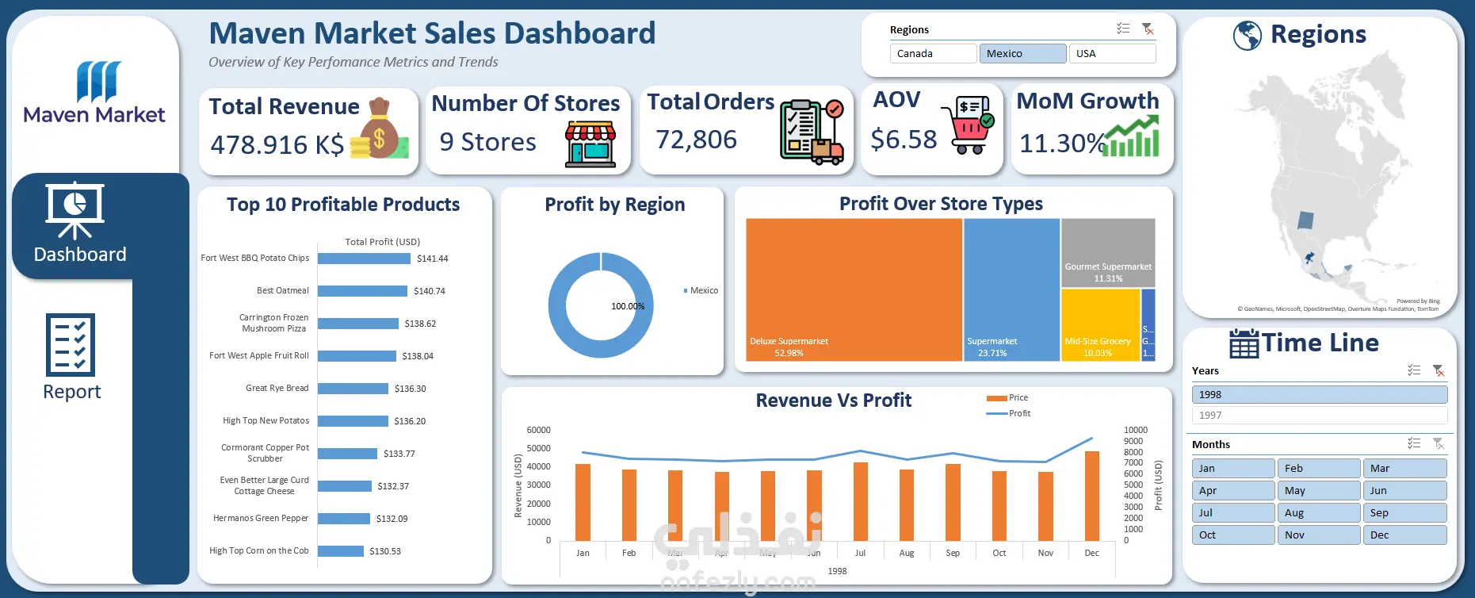Click the $6.58 AOV value
Screen dimensions: 1475x598
pos(904,140)
